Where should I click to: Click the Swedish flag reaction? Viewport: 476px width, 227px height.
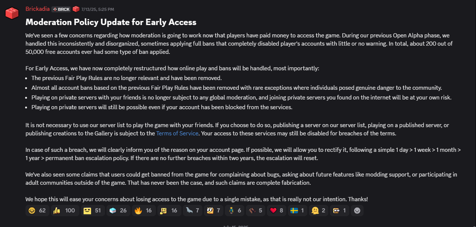coord(298,211)
